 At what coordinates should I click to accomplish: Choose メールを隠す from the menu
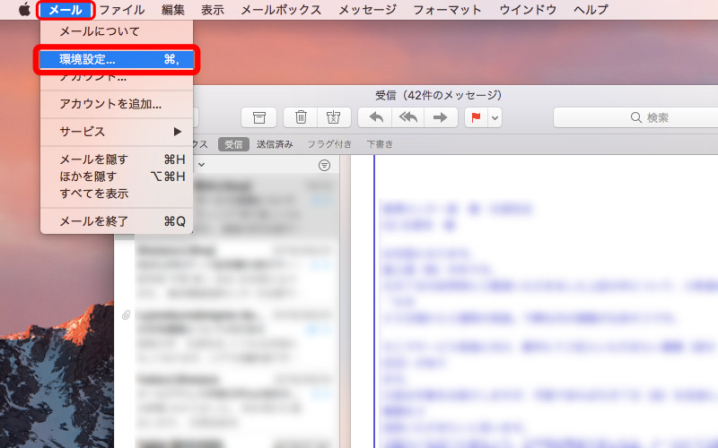(117, 159)
